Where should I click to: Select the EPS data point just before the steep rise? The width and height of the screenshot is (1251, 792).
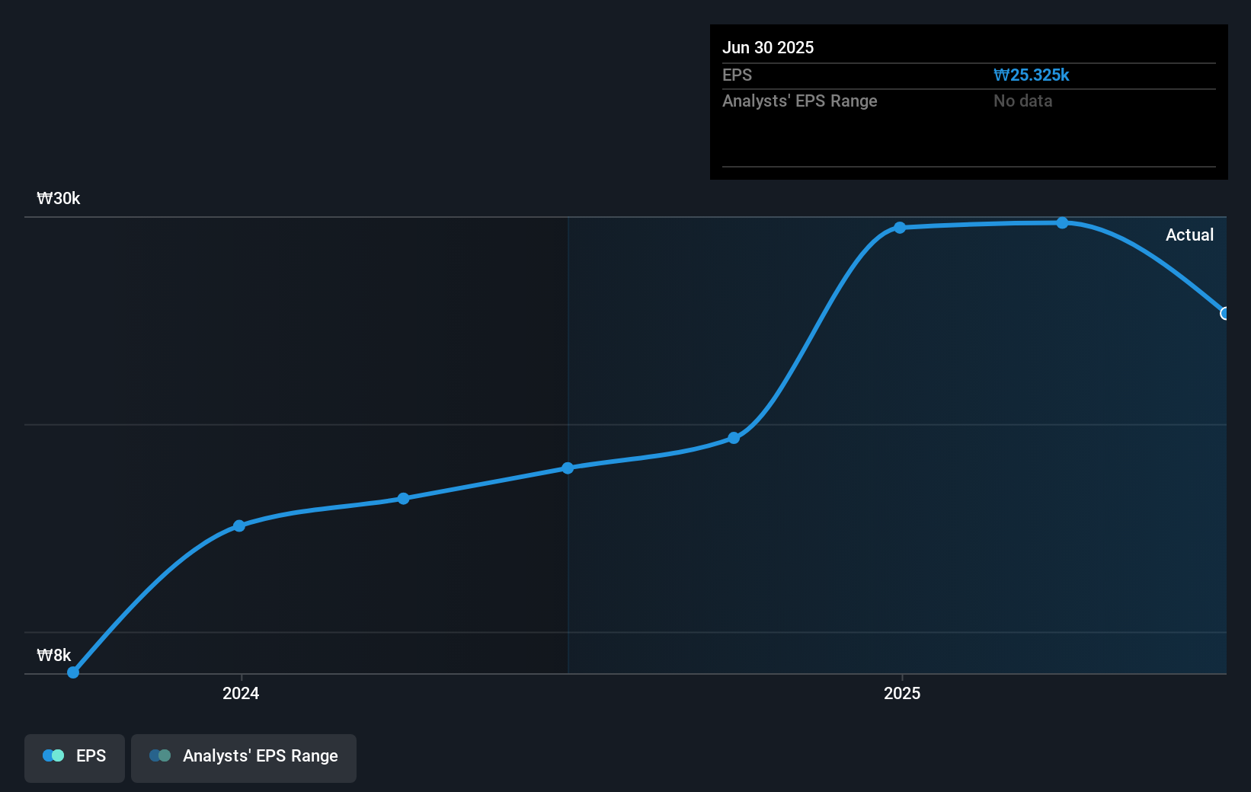point(734,438)
